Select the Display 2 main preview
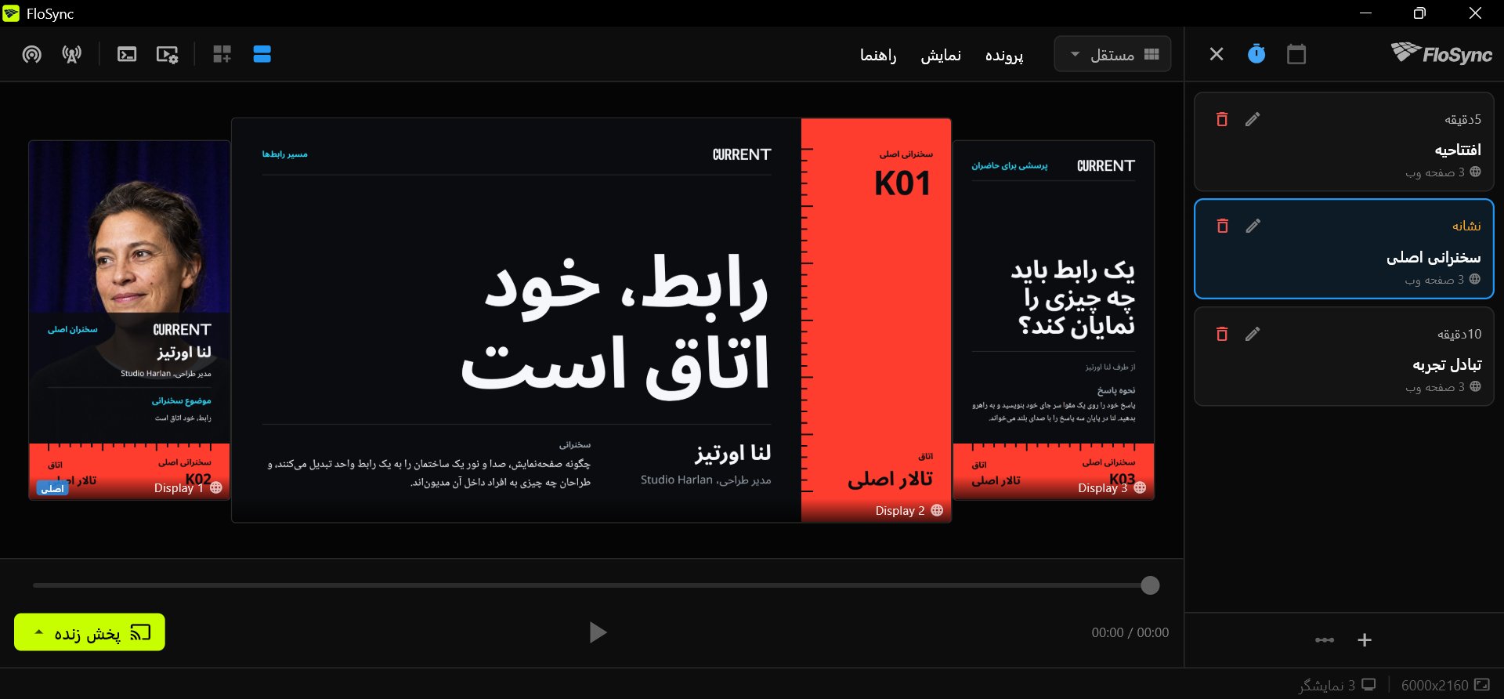The image size is (1504, 699). click(591, 320)
